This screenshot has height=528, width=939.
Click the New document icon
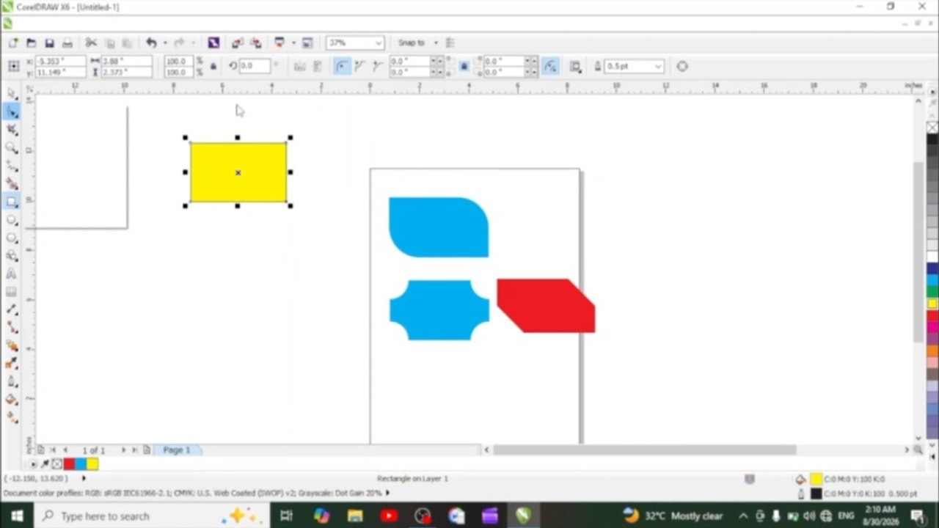pyautogui.click(x=13, y=43)
